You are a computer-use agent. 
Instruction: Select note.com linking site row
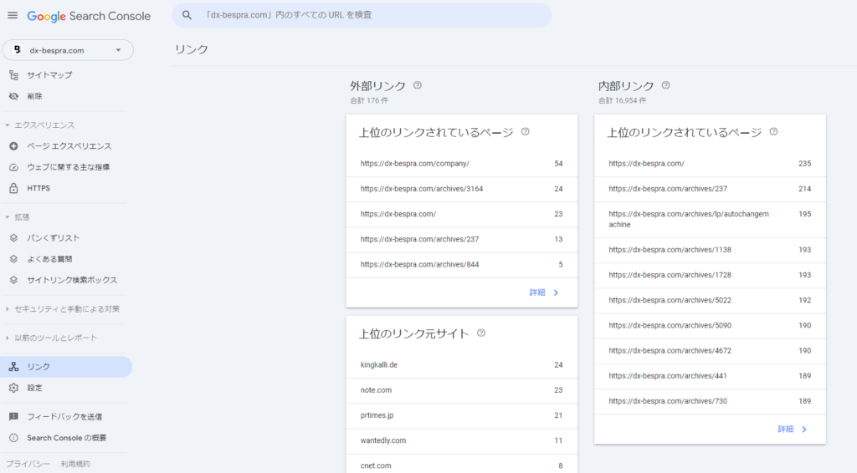(x=462, y=390)
